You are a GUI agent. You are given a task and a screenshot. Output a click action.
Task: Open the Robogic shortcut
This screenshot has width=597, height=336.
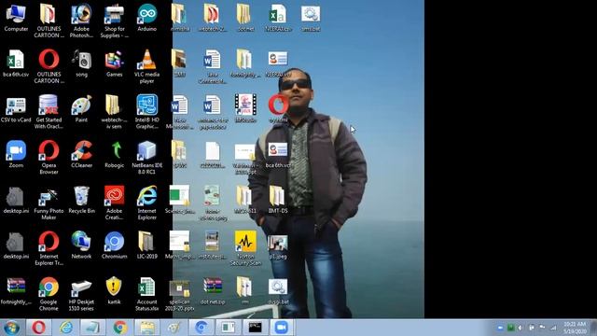[114, 154]
